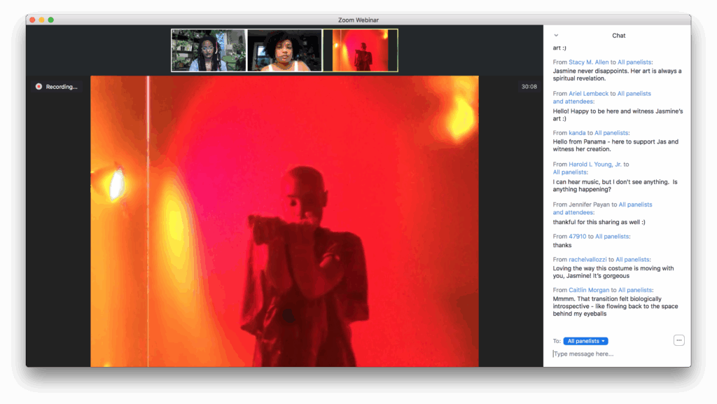Click sender name rachelvallozzi
717x404 pixels.
click(587, 260)
